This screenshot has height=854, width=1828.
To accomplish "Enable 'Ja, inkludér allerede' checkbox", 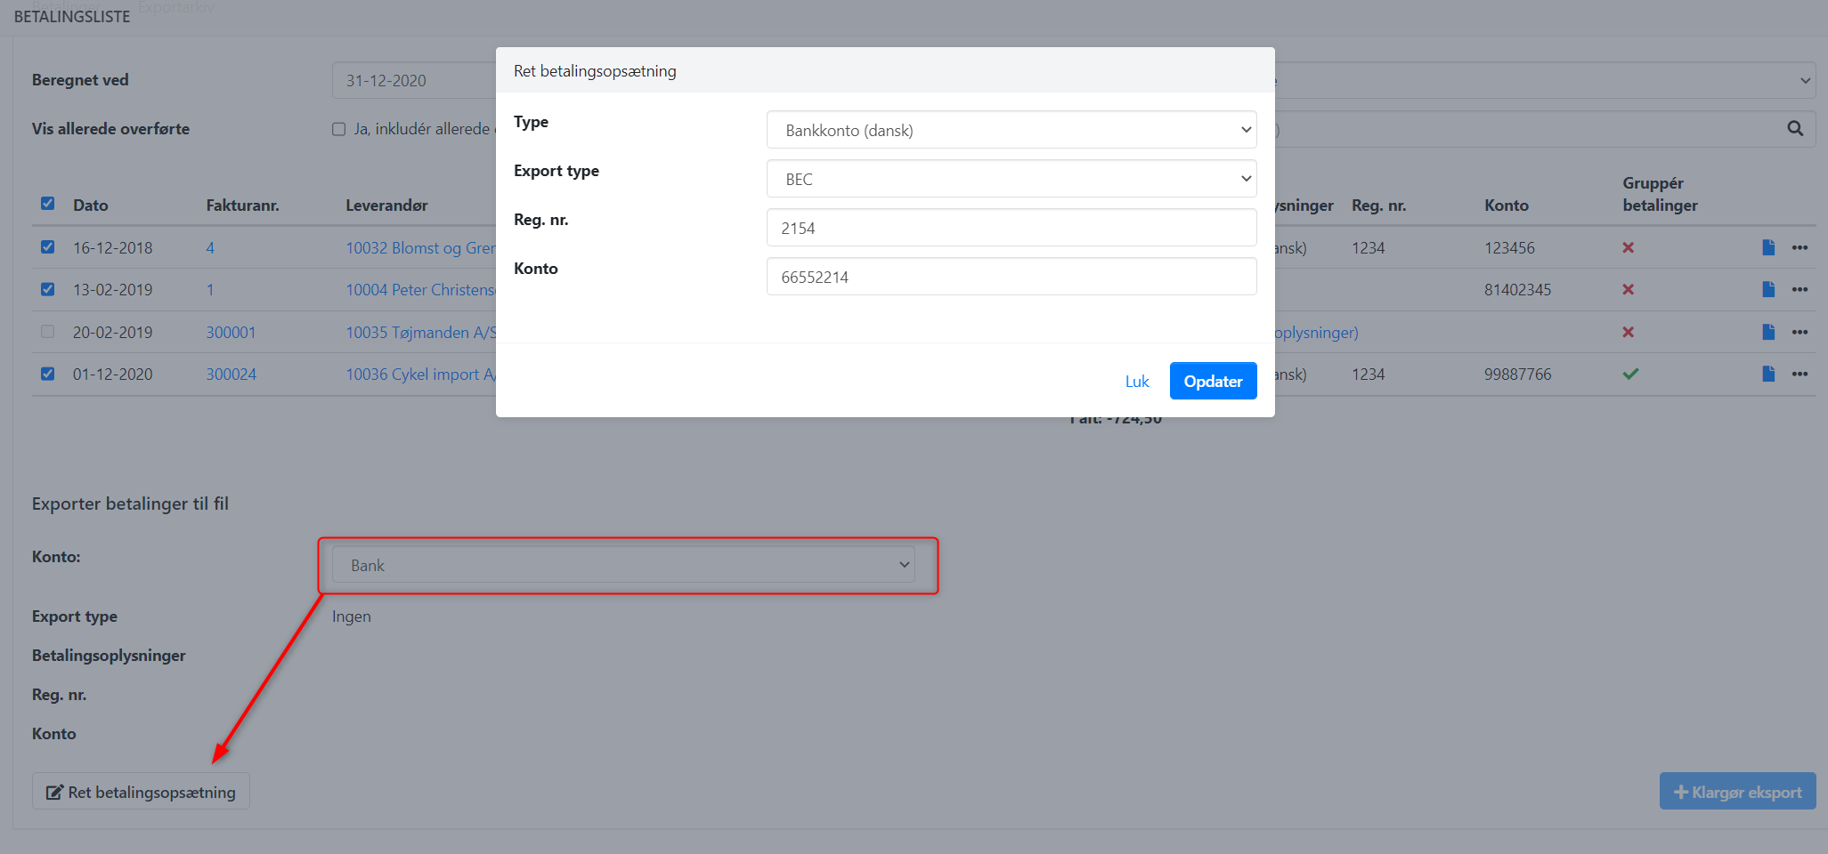I will (x=338, y=129).
